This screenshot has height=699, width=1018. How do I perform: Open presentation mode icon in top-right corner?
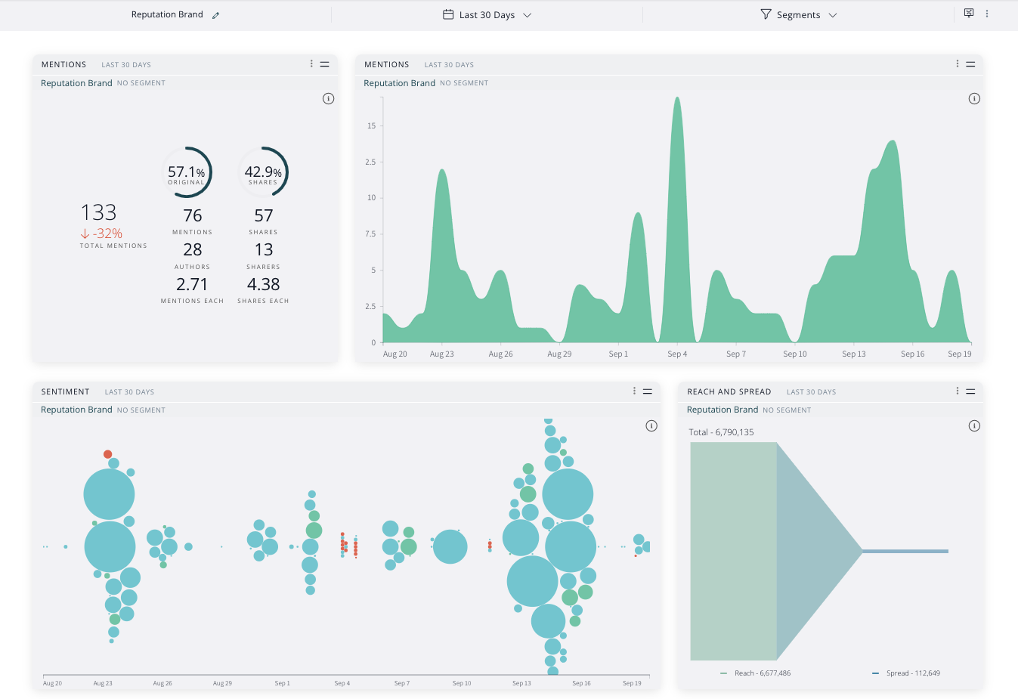pos(969,14)
